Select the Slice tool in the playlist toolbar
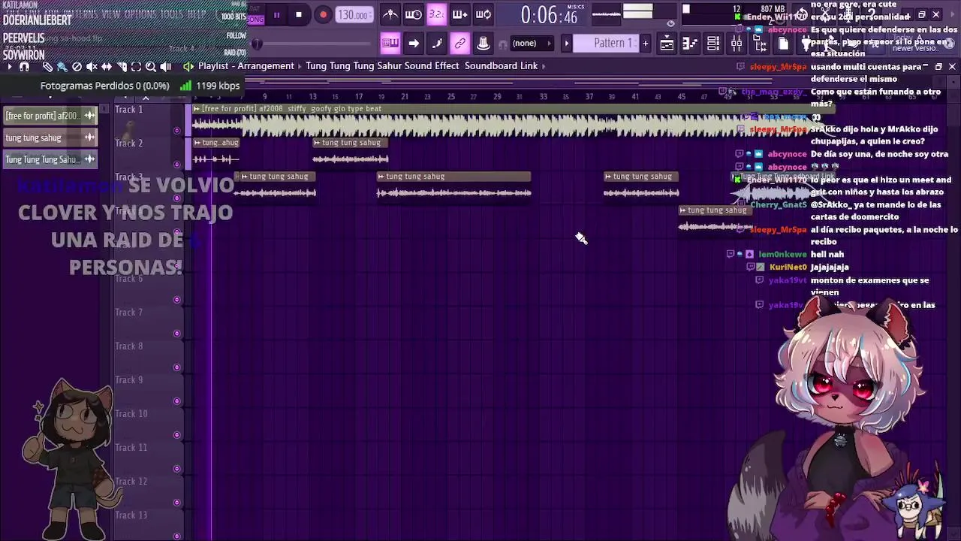Viewport: 961px width, 541px height. coord(122,67)
